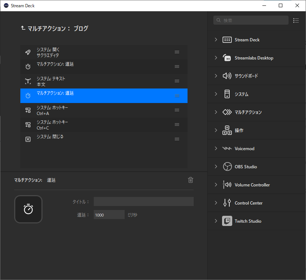Click the Twitch Studio label
306x280 pixels.
coord(248,221)
